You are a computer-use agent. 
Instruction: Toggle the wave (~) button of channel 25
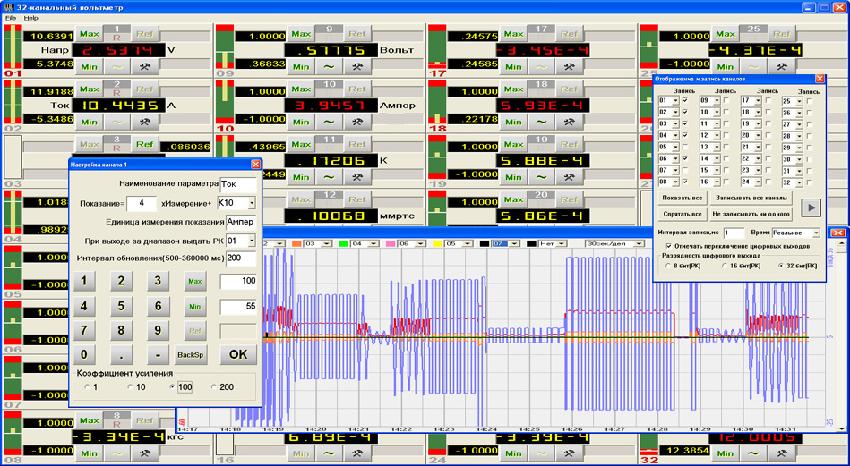click(753, 67)
